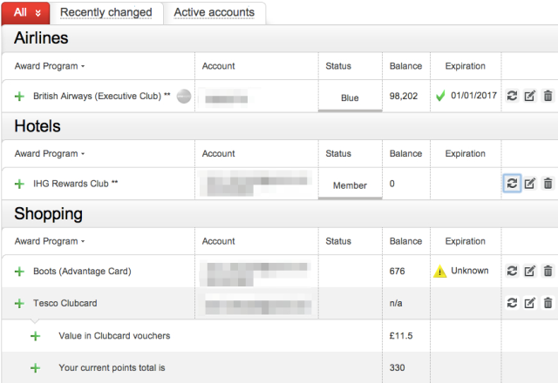This screenshot has height=383, width=558.
Task: Click the Hotels section heading
Action: pos(37,126)
